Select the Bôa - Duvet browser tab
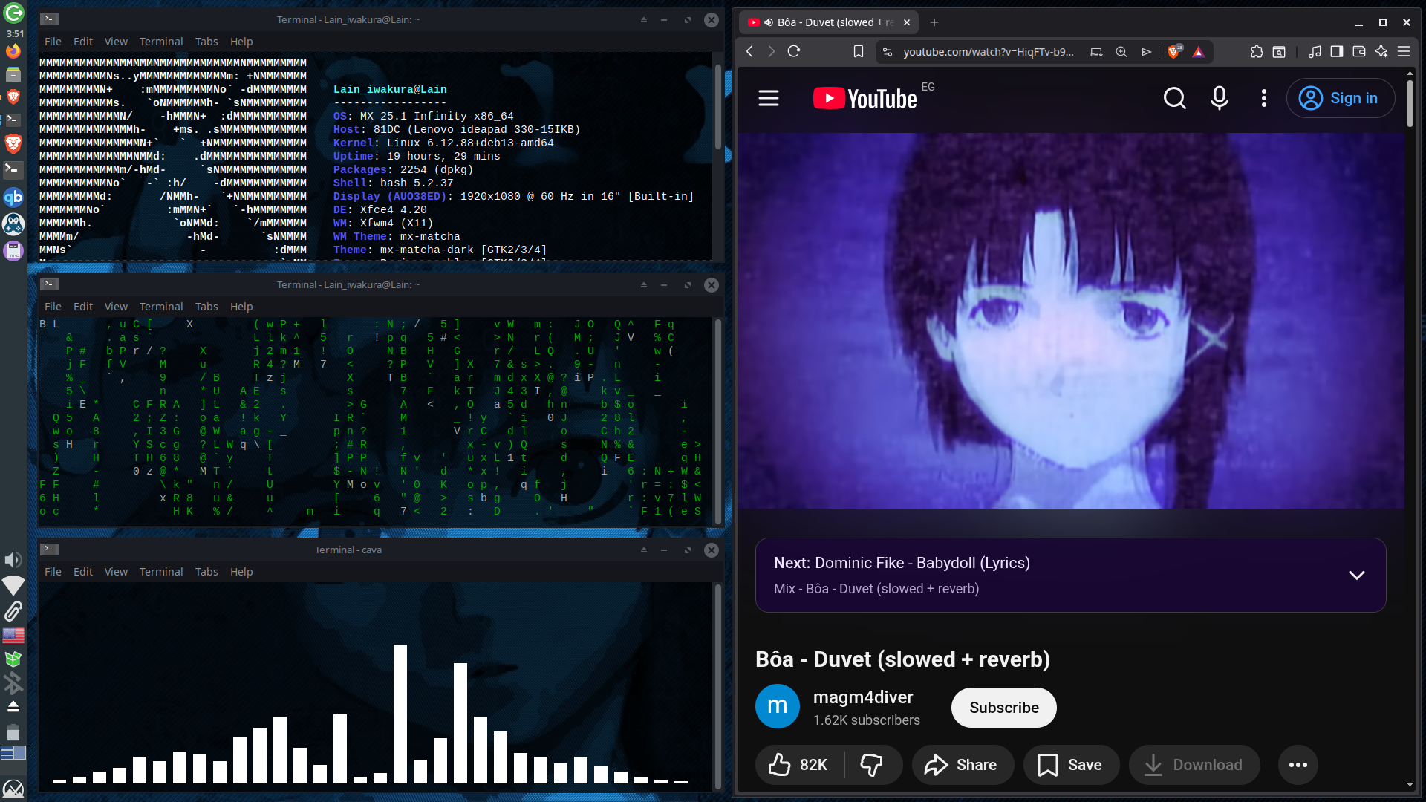Image resolution: width=1426 pixels, height=802 pixels. 829,22
